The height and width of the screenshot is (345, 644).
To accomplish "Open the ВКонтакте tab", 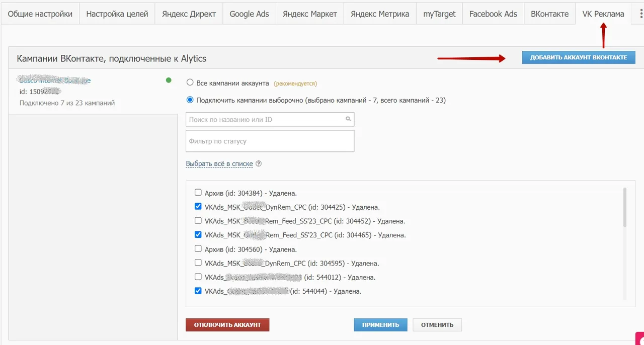I will click(550, 14).
